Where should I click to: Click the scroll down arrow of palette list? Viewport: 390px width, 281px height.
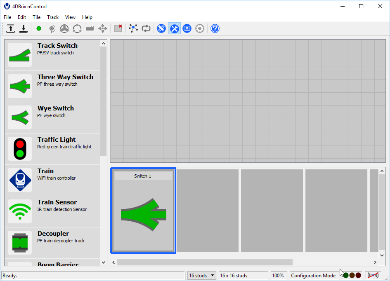pyautogui.click(x=104, y=262)
